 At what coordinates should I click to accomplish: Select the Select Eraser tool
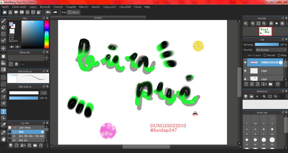pyautogui.click(x=3, y=103)
